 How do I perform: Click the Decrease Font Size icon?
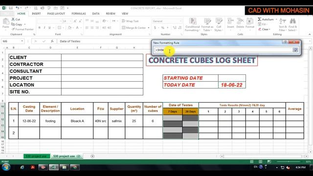tap(80, 21)
